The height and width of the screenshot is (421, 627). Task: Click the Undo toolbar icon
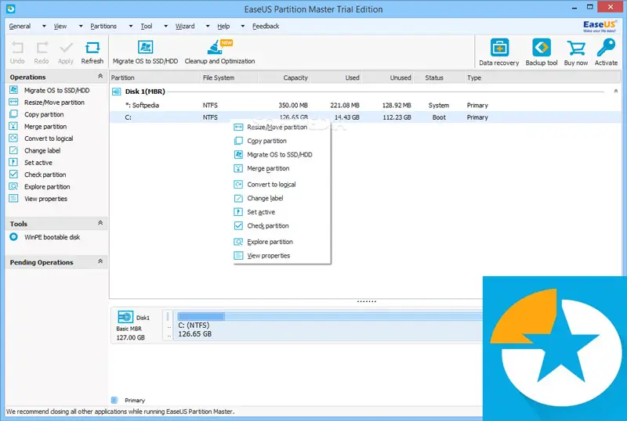point(17,49)
